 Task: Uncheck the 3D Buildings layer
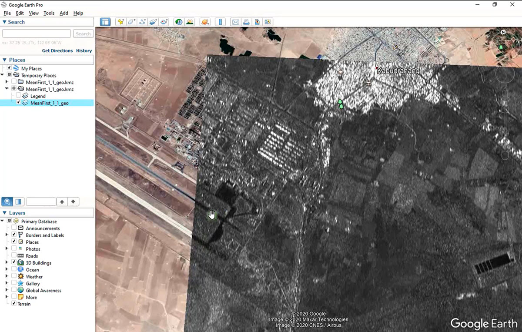click(14, 263)
